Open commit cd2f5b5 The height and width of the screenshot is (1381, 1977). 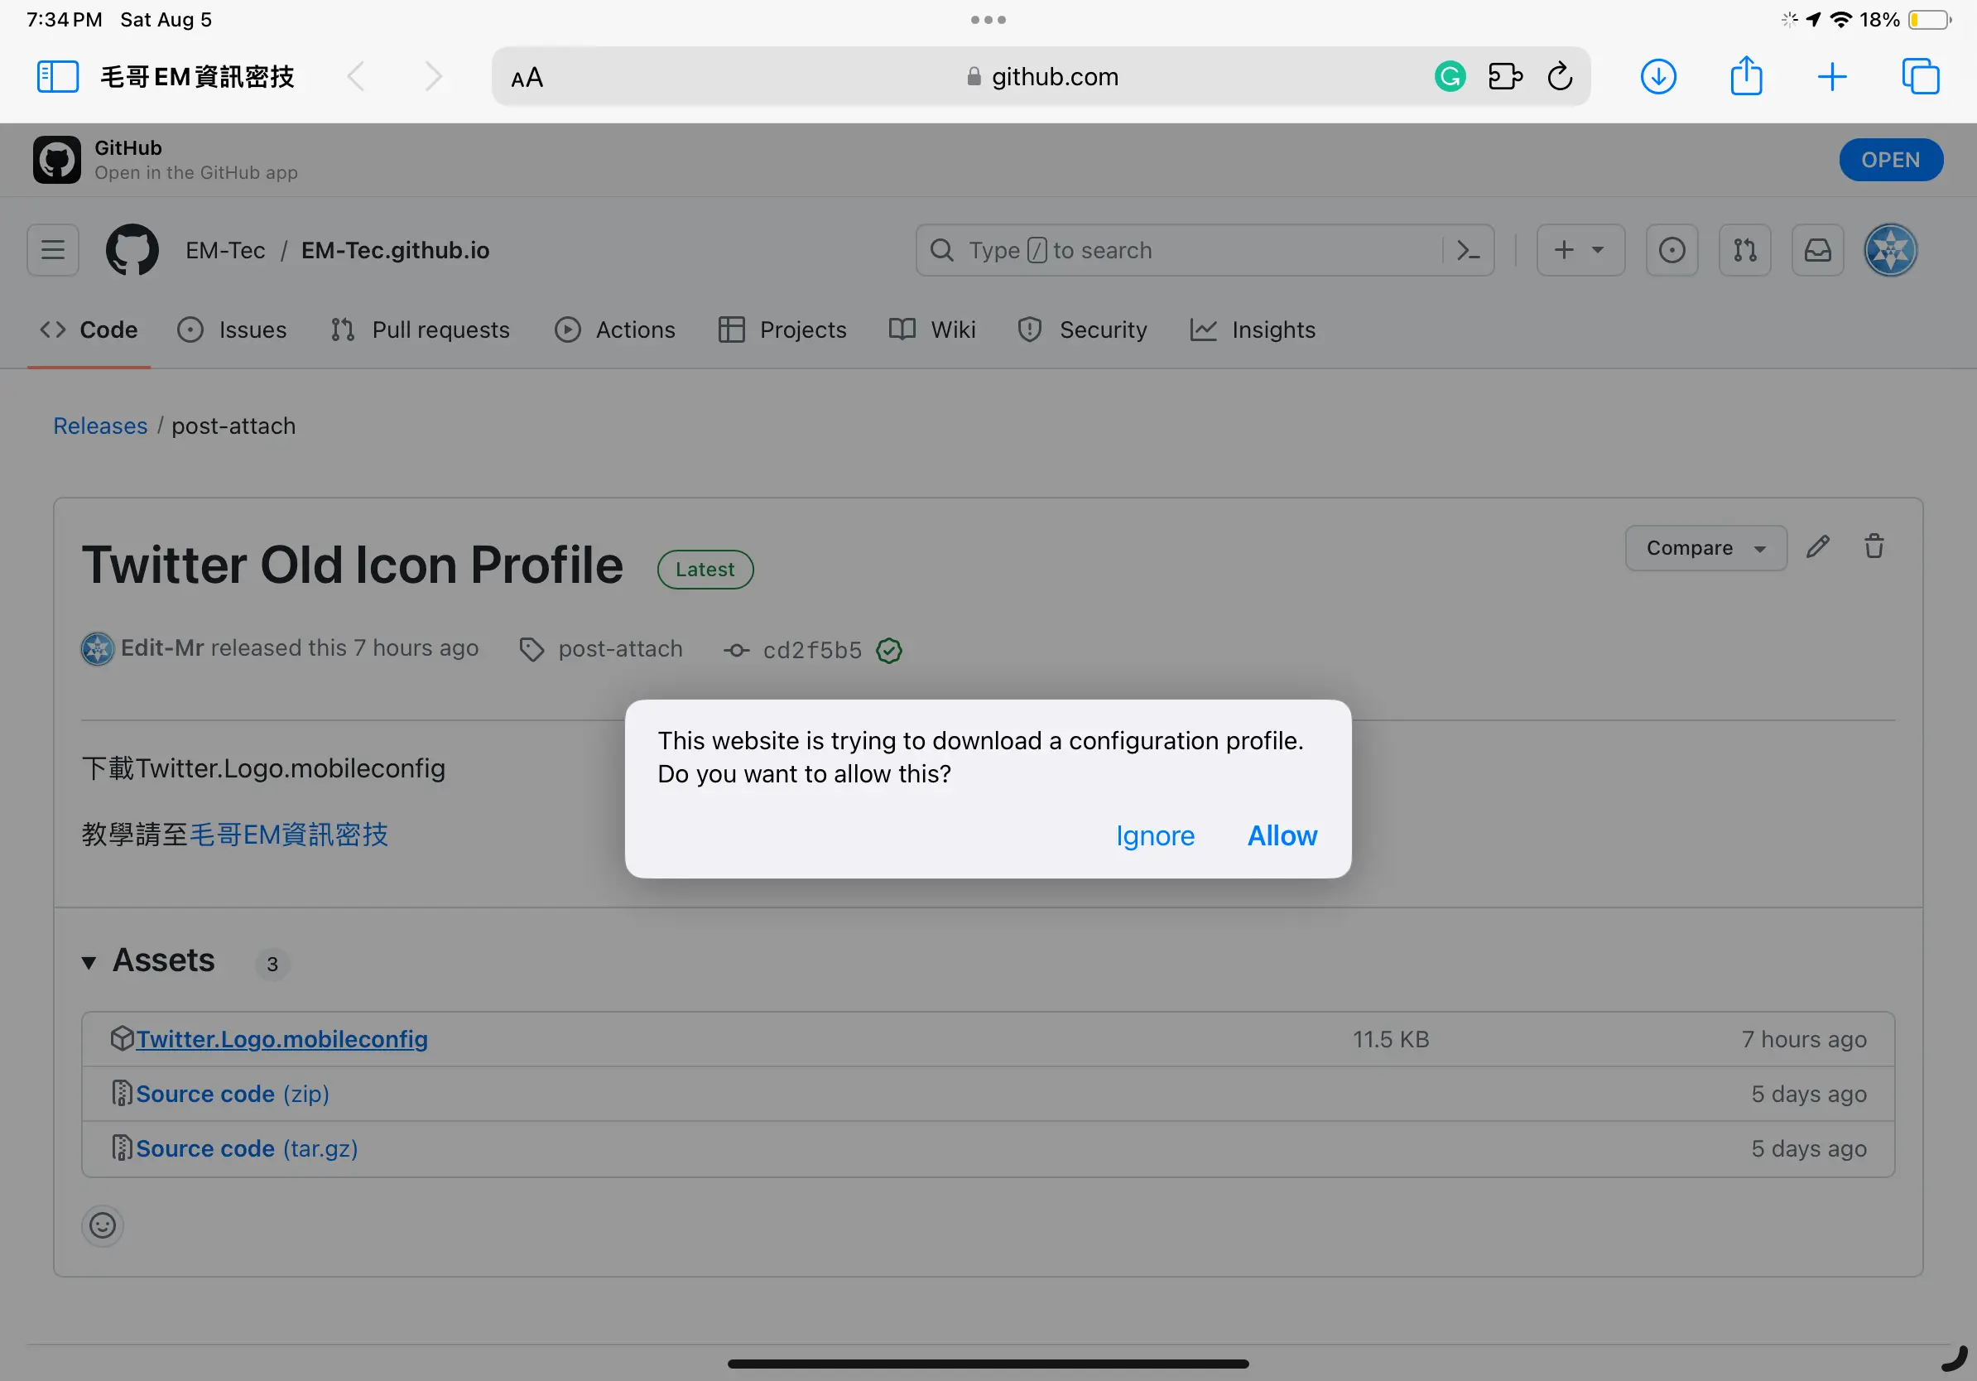812,651
